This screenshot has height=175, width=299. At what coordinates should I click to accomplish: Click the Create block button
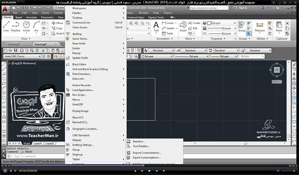pyautogui.click(x=194, y=23)
